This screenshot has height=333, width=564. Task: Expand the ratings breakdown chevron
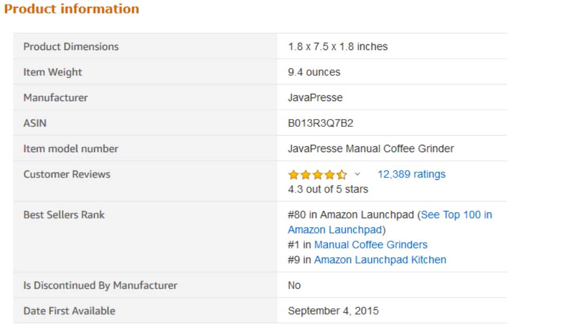pyautogui.click(x=357, y=174)
